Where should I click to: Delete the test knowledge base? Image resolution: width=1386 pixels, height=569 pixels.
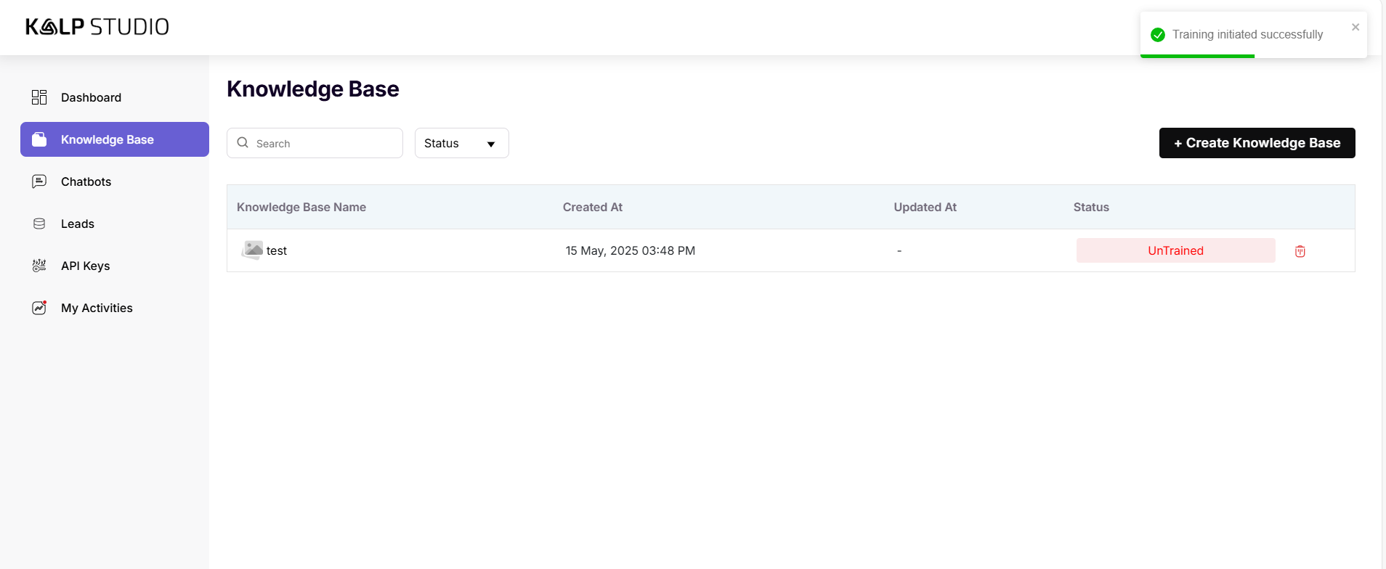1300,251
